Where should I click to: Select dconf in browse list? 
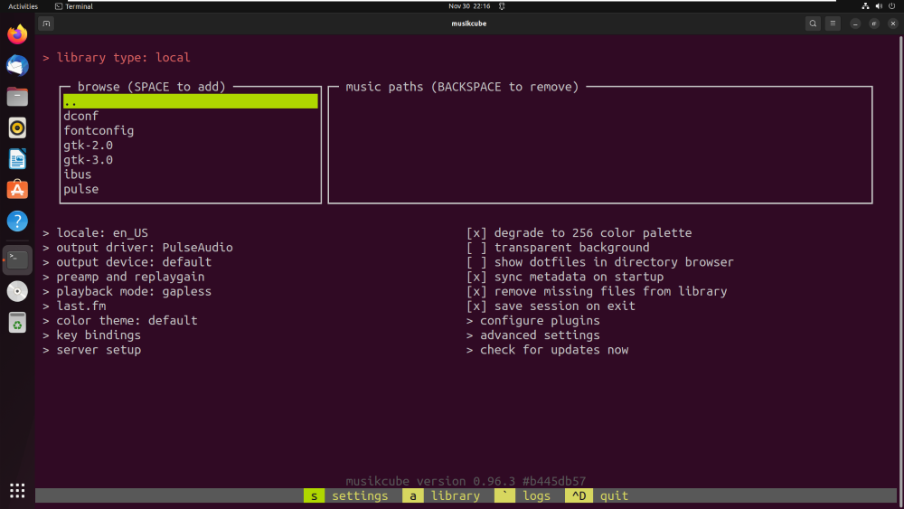click(190, 116)
